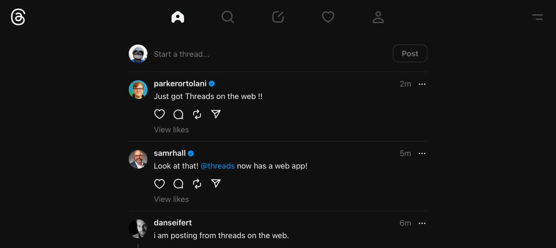Share parkerortolani's post via send icon

point(216,114)
